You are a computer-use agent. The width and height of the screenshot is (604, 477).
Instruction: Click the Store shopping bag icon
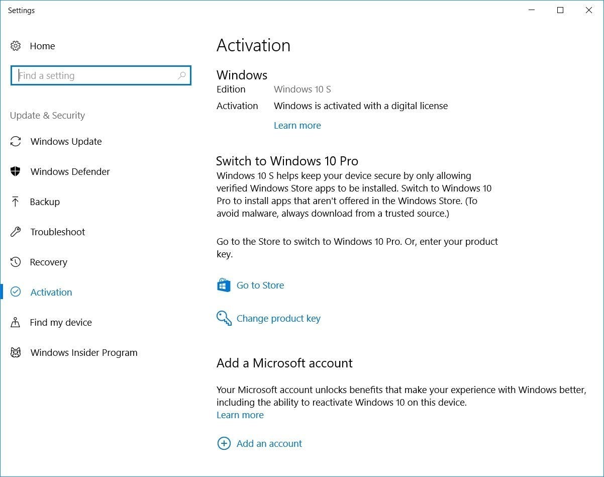pos(224,285)
